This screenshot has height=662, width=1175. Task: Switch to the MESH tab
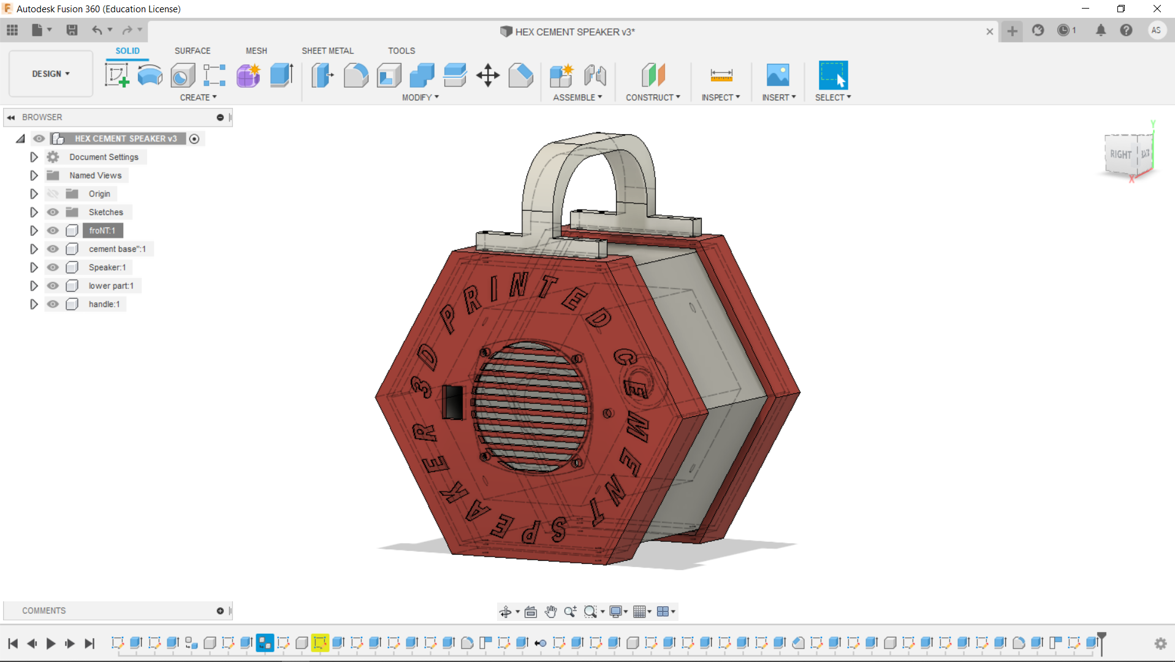(256, 51)
